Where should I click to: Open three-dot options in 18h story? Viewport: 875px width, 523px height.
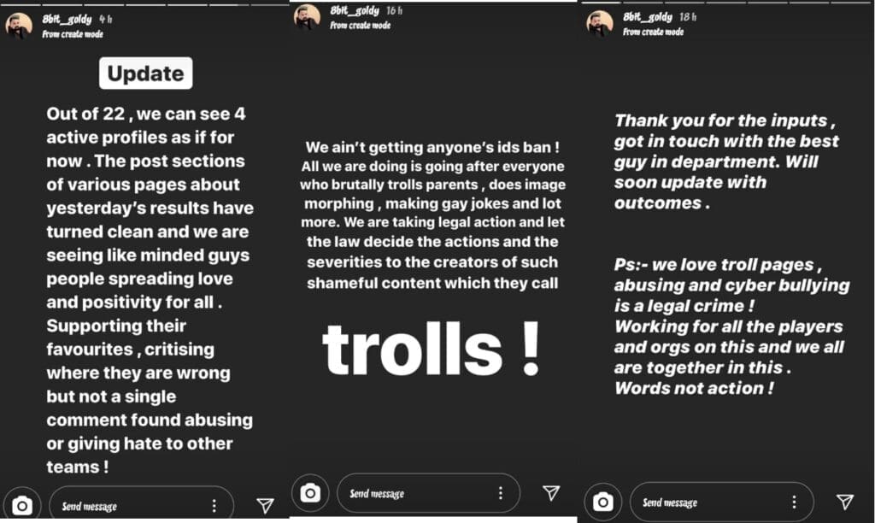pos(794,502)
